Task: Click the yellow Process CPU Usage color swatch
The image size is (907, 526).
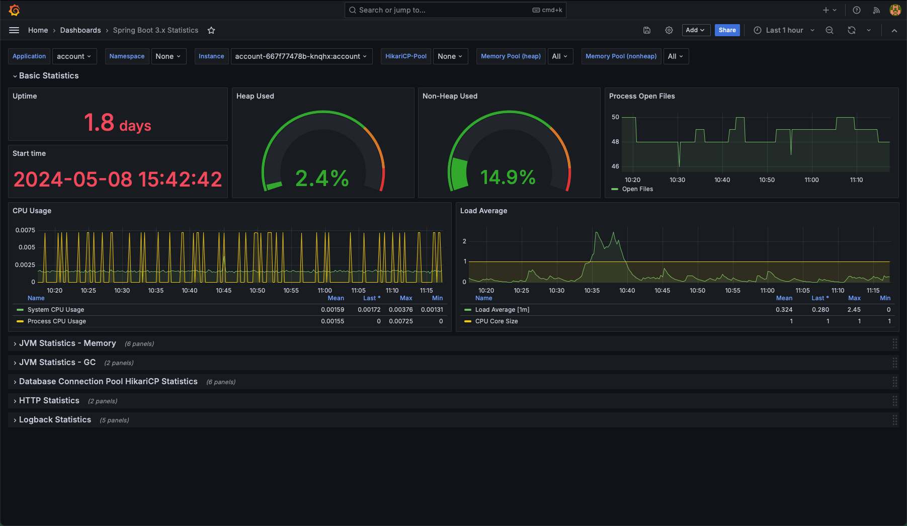Action: point(20,321)
